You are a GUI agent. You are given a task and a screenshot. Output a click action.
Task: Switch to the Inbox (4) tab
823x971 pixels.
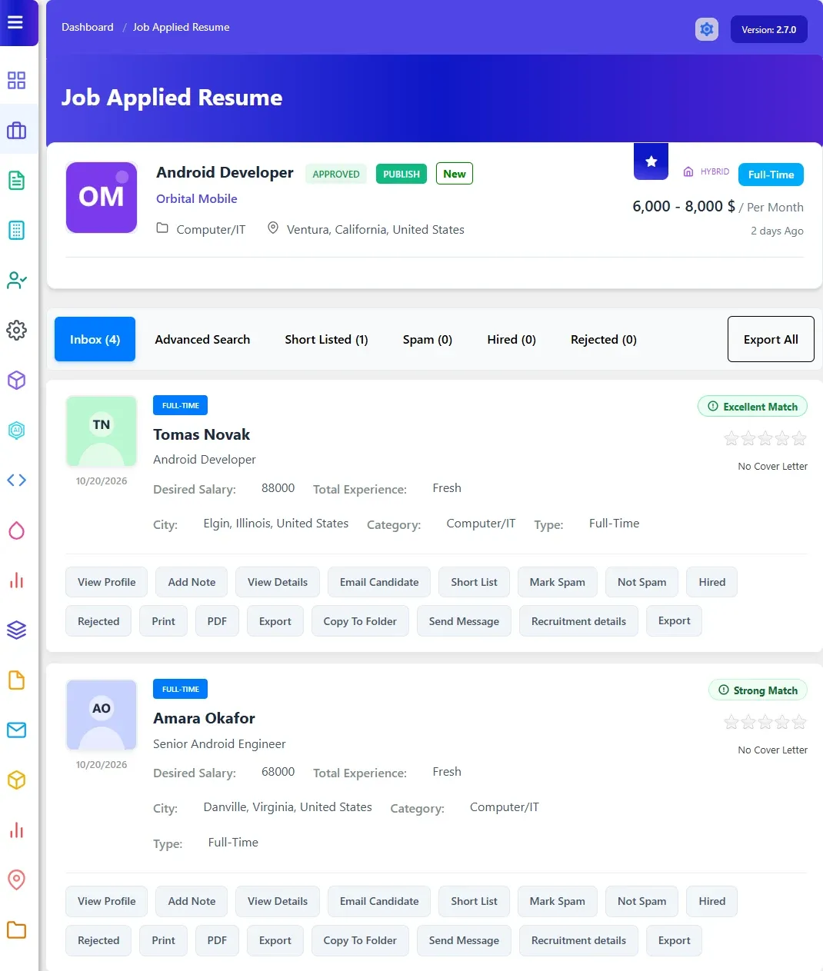click(x=95, y=339)
